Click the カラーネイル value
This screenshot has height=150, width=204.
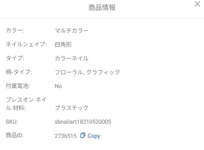click(x=71, y=58)
